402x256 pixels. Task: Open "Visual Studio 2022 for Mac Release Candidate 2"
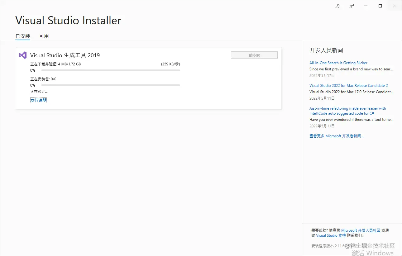[x=349, y=85]
